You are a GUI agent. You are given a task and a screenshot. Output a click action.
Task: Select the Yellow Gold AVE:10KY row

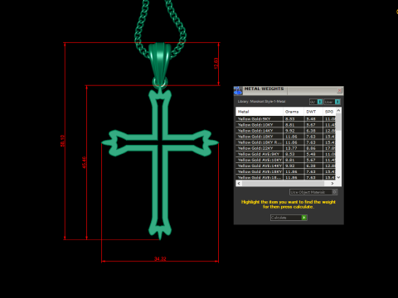coord(285,160)
